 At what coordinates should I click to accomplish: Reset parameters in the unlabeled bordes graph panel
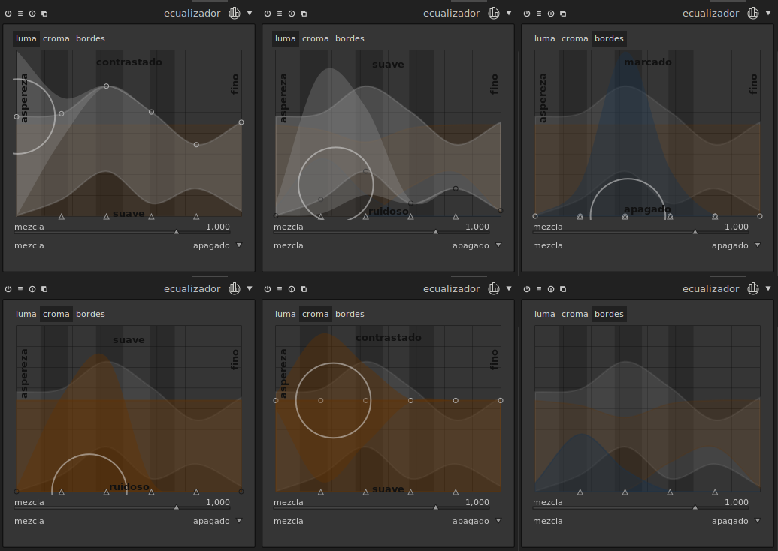[x=551, y=289]
